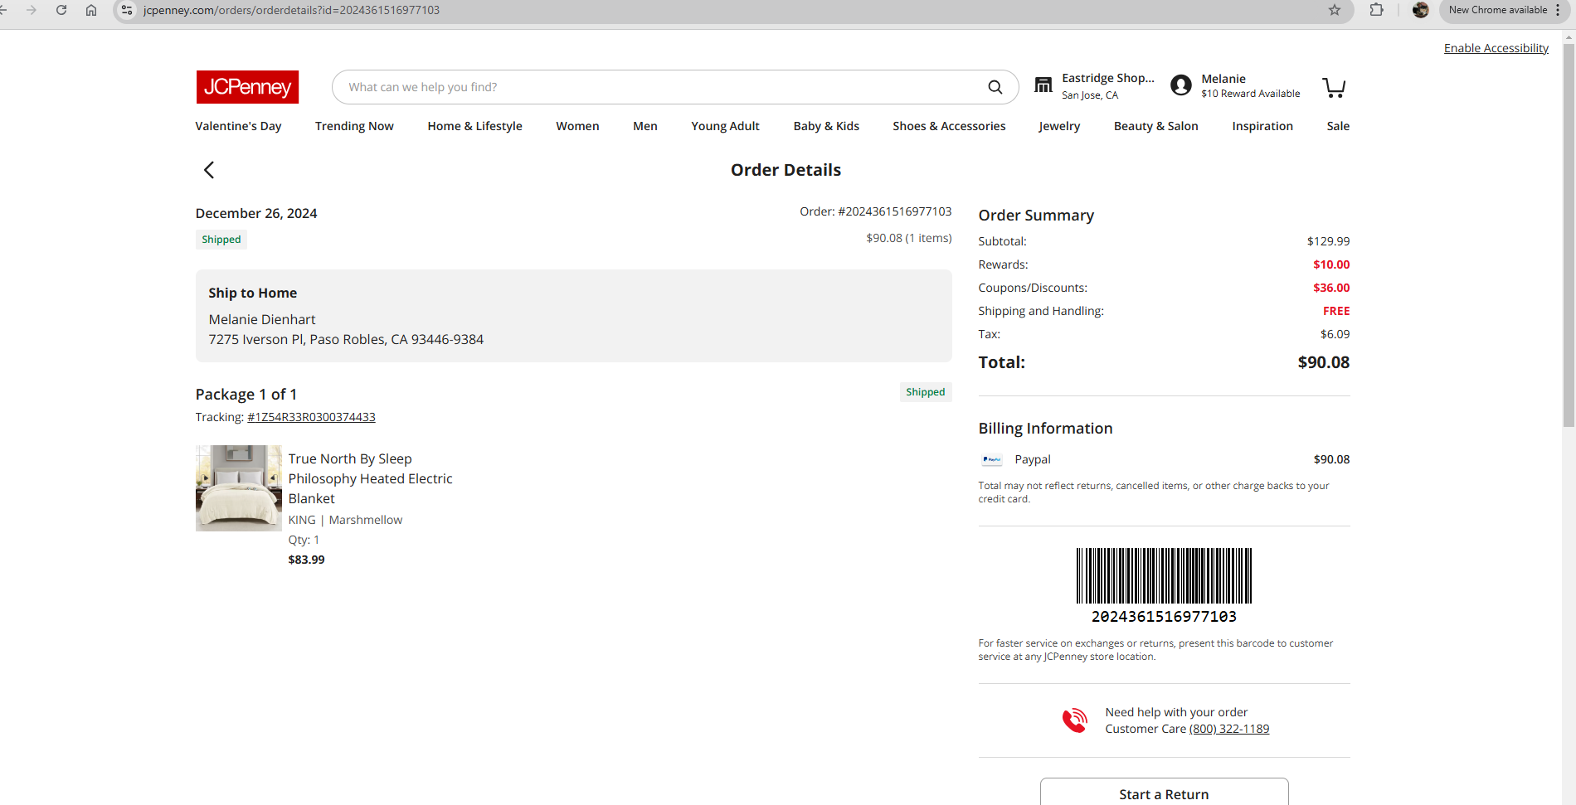Viewport: 1576px width, 805px height.
Task: Click the browser home icon
Action: tap(91, 10)
